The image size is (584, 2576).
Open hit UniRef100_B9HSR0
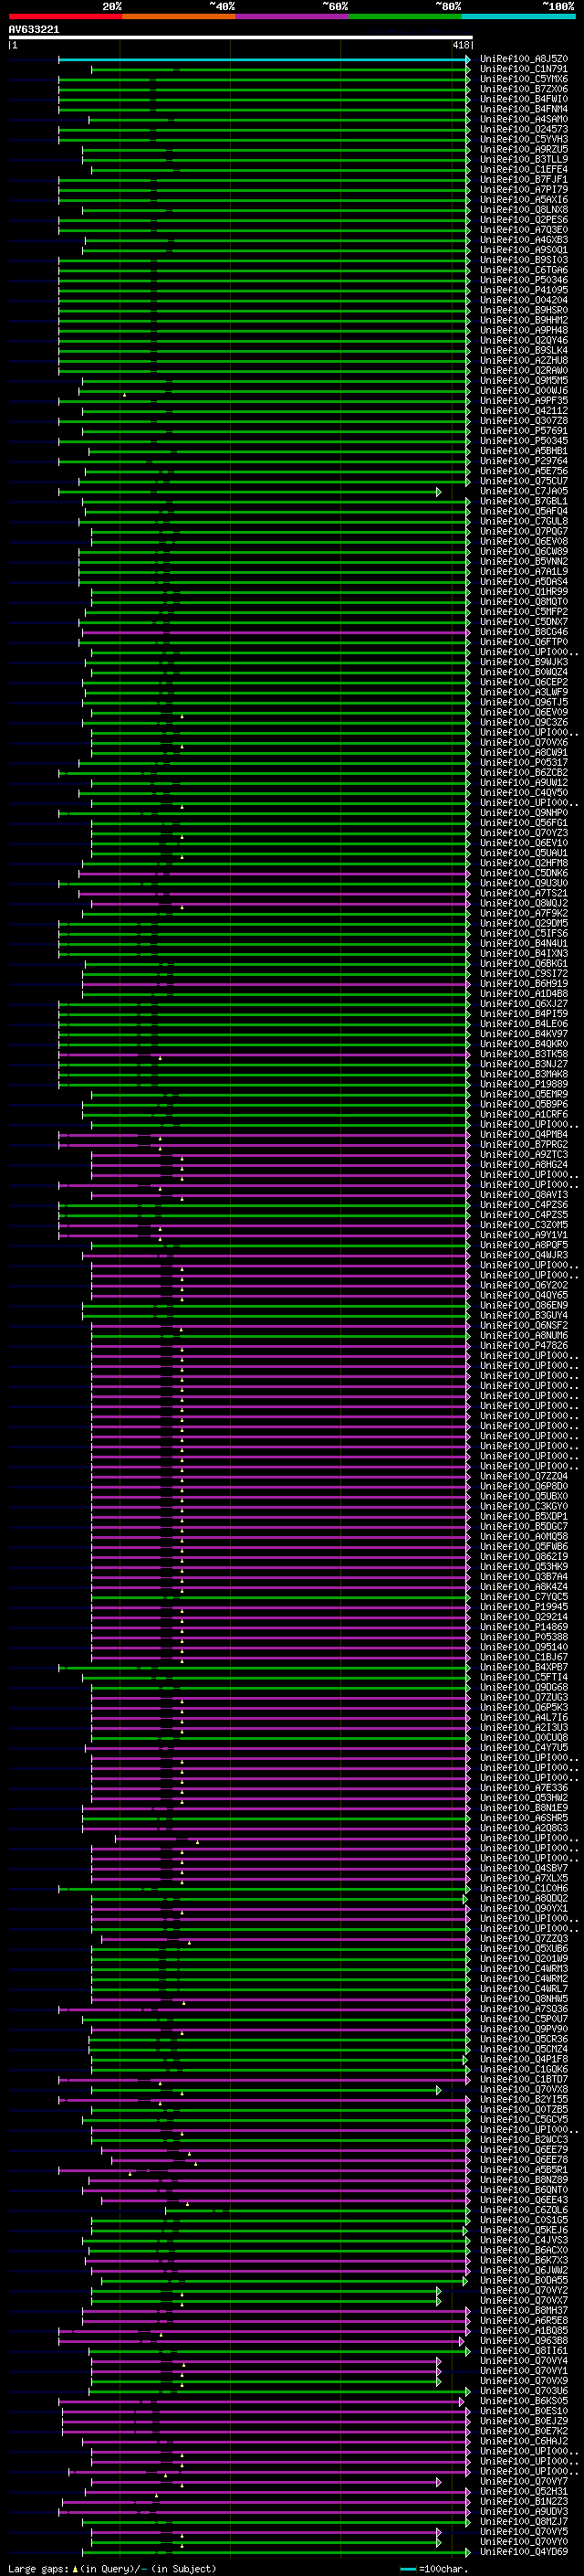click(x=524, y=310)
